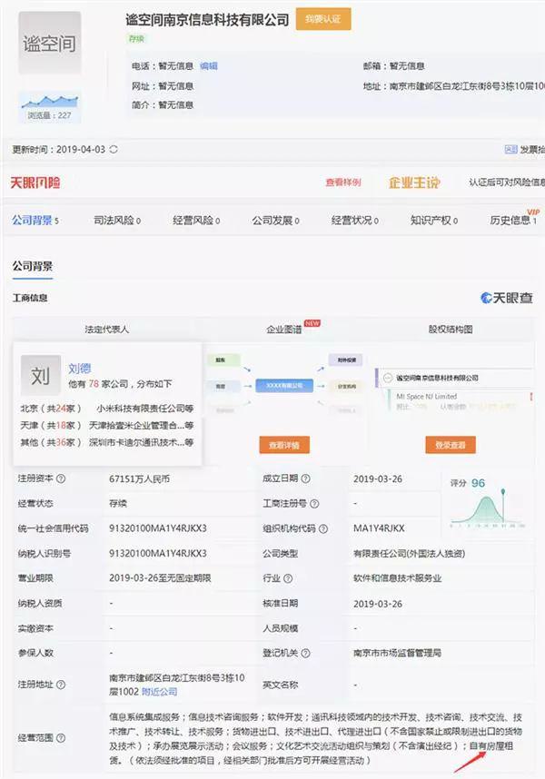This screenshot has width=545, height=779.
Task: Switch to the 经营状况 tab
Action: (355, 220)
